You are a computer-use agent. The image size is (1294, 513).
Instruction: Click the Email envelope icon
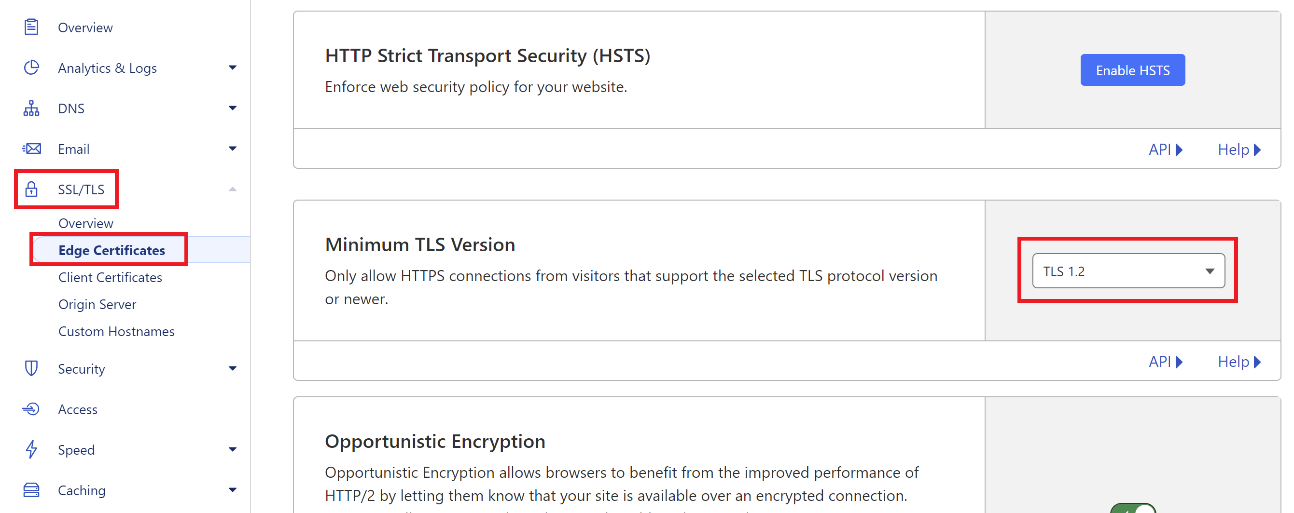click(x=31, y=148)
